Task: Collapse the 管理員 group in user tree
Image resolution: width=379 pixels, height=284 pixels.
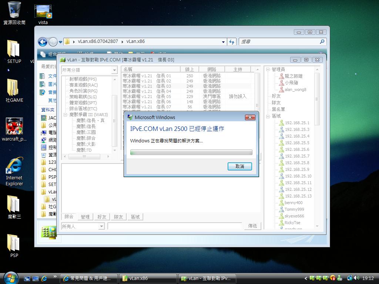Action: 268,70
